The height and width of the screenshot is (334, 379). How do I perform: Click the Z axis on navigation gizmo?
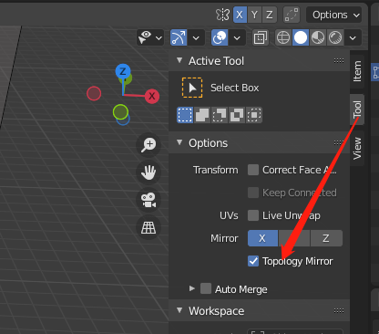click(x=123, y=71)
